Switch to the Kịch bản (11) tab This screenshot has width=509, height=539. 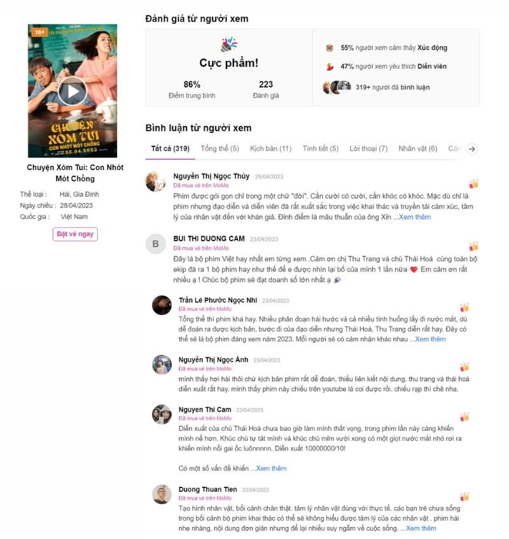(x=270, y=148)
